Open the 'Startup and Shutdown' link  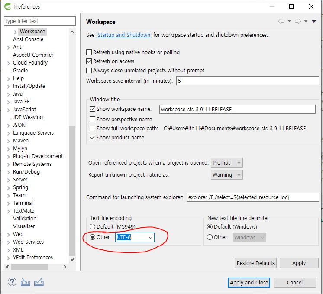tap(124, 35)
